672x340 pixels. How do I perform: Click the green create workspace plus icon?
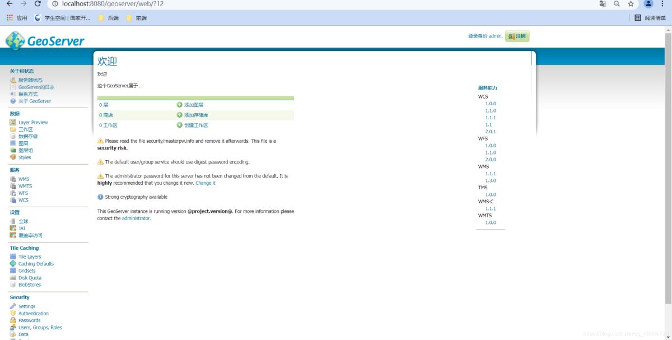[179, 125]
